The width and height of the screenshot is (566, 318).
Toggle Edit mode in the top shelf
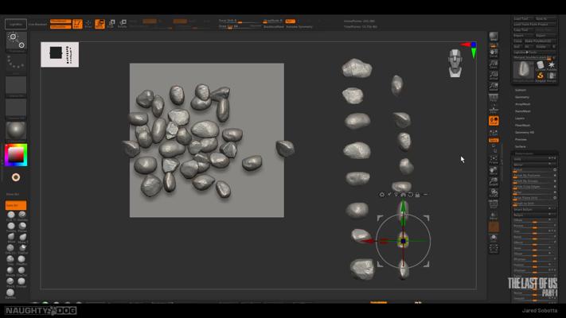[x=77, y=24]
